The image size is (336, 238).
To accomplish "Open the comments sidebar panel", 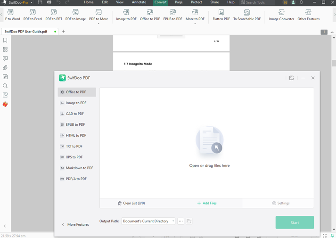I will 5,58.
